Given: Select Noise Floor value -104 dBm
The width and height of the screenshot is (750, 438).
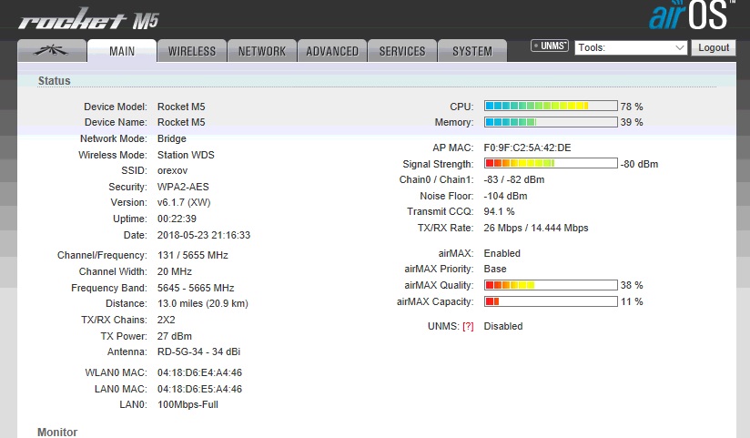Looking at the screenshot, I should pyautogui.click(x=505, y=196).
